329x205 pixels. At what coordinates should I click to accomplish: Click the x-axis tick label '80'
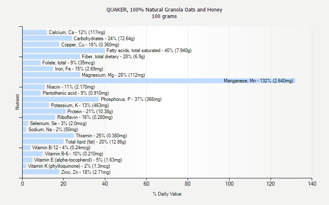(188, 184)
